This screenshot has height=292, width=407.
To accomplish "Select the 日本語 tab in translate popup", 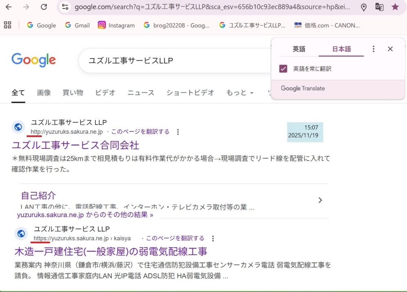I will 341,49.
